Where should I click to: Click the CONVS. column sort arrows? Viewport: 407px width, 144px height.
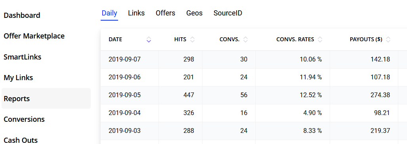click(x=246, y=40)
